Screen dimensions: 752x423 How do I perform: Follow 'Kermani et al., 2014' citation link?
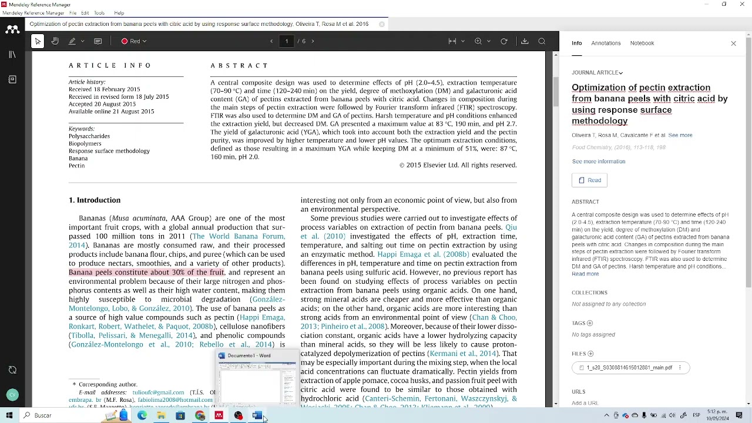[x=462, y=354]
